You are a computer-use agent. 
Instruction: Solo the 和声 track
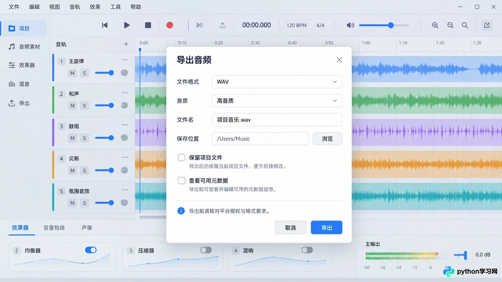(84, 105)
